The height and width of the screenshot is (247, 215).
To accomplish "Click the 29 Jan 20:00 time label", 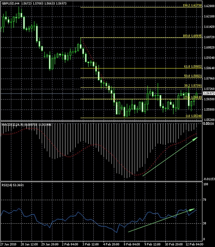I will [x=50, y=244].
